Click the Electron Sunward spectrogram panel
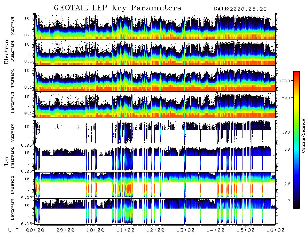This screenshot has width=305, height=235. [155, 26]
